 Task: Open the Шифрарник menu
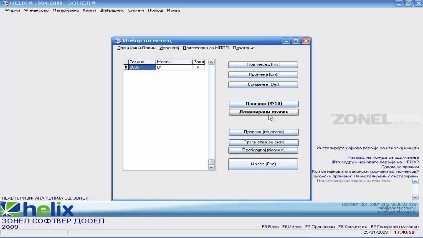[x=112, y=10]
